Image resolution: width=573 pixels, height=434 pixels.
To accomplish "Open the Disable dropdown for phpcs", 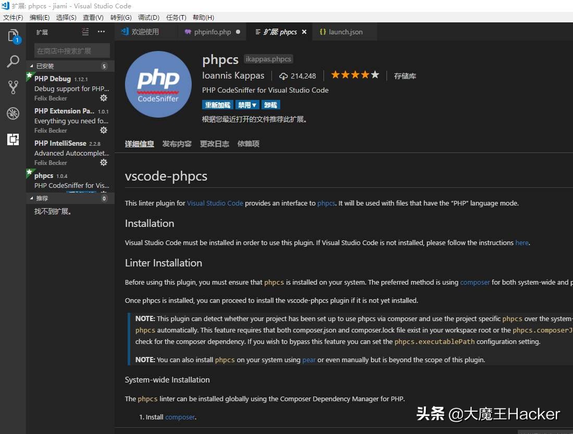I will (x=247, y=105).
